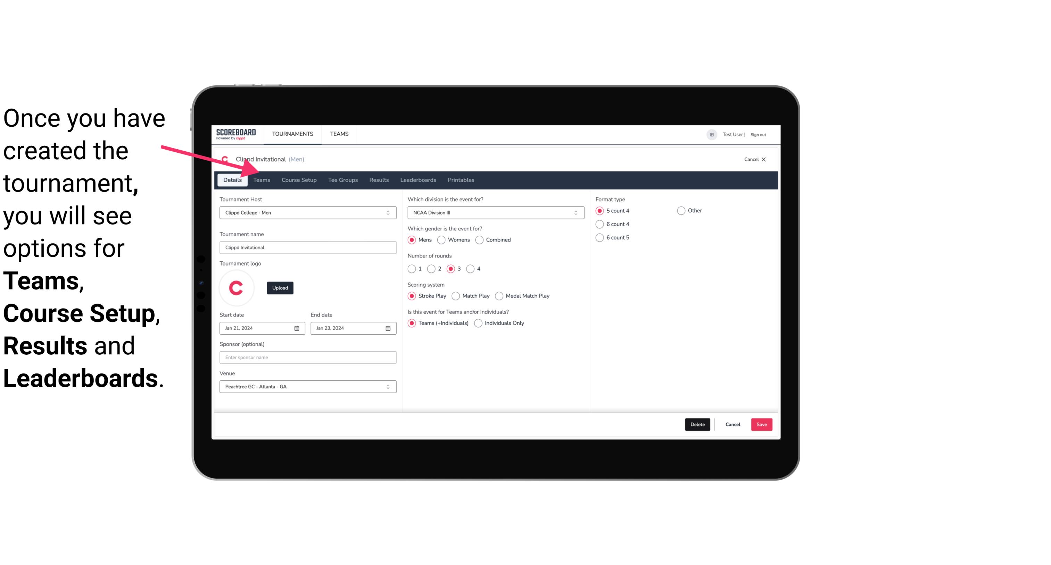
Task: Switch to the Teams tab
Action: coord(261,179)
